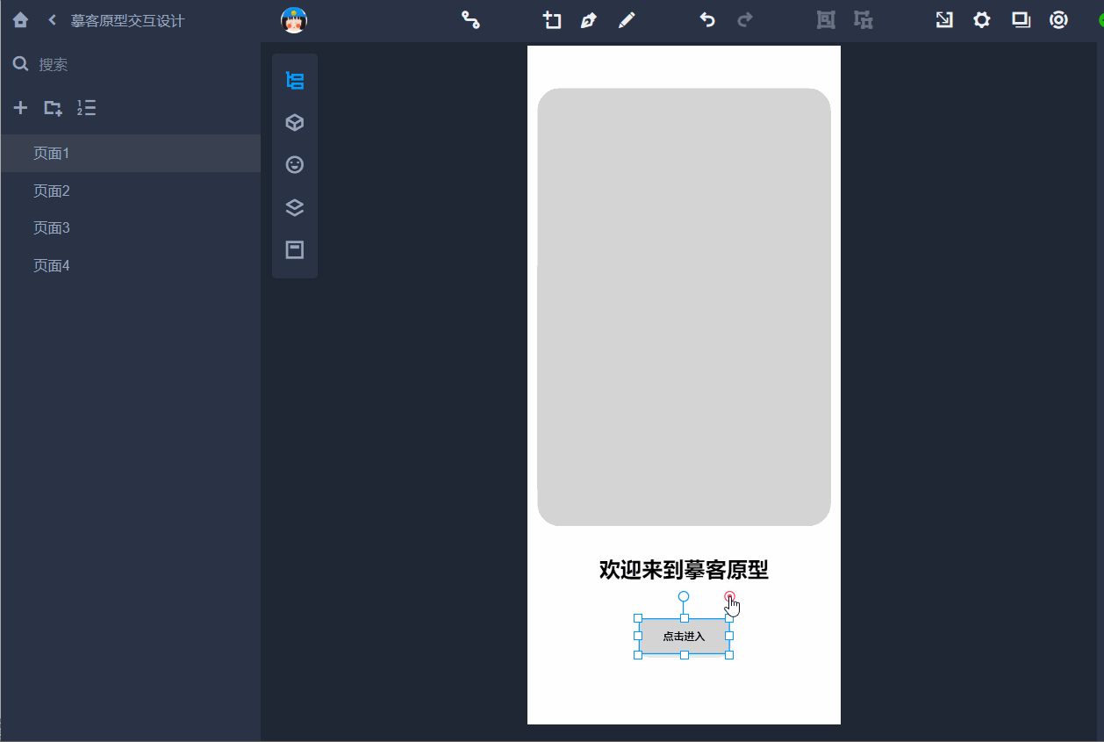Select 页面4 in the page list
The height and width of the screenshot is (742, 1104).
point(52,265)
